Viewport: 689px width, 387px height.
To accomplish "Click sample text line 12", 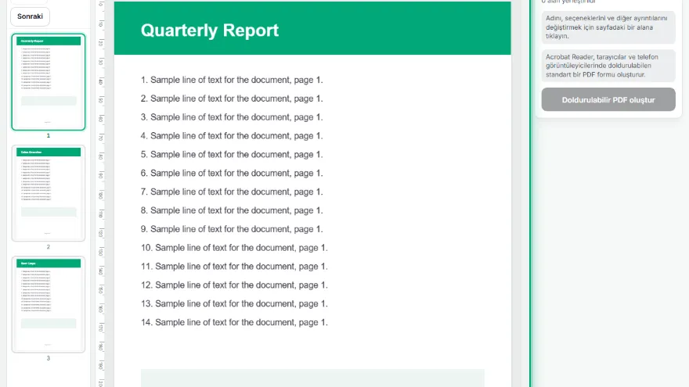I will [234, 285].
